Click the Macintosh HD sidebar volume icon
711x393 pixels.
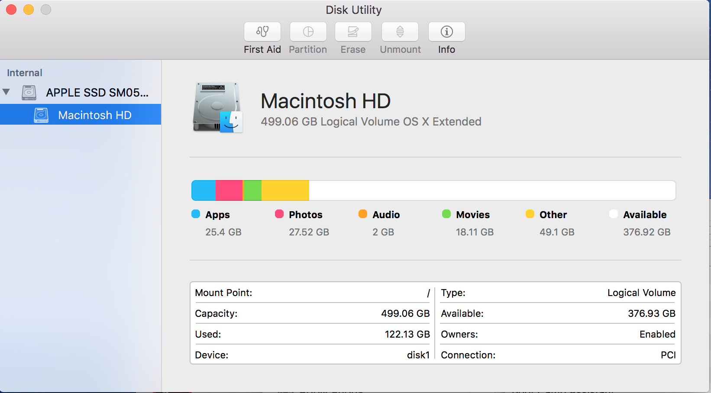[x=41, y=115]
